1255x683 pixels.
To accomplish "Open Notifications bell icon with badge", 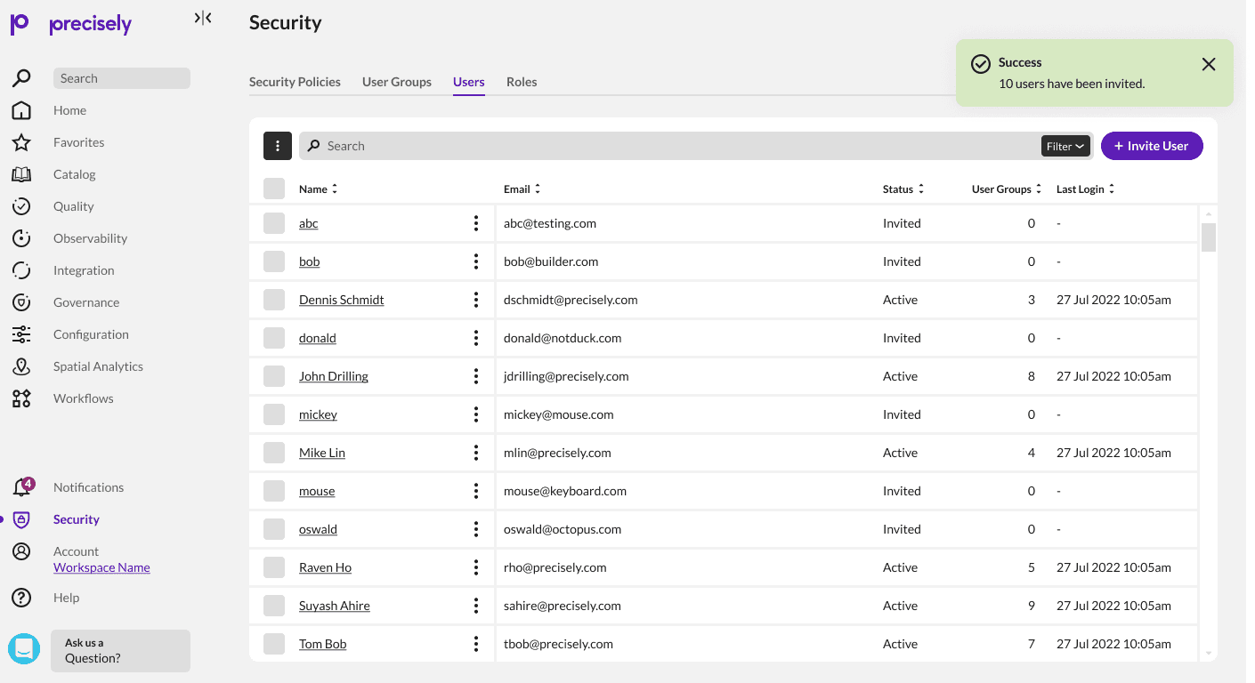I will point(22,486).
